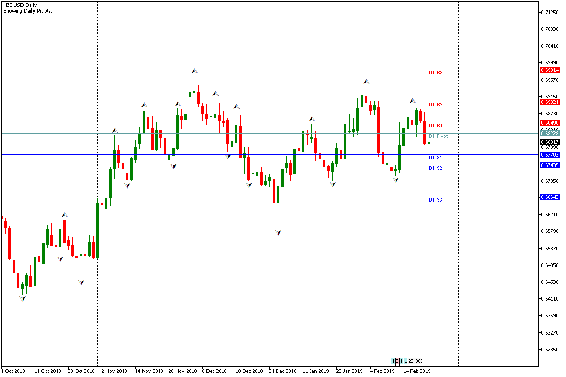Click the 0.67050 price scale value
Screen dimensions: 566x377
pyautogui.click(x=550, y=181)
